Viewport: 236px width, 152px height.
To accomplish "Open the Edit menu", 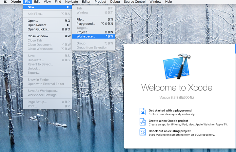I will coord(37,2).
